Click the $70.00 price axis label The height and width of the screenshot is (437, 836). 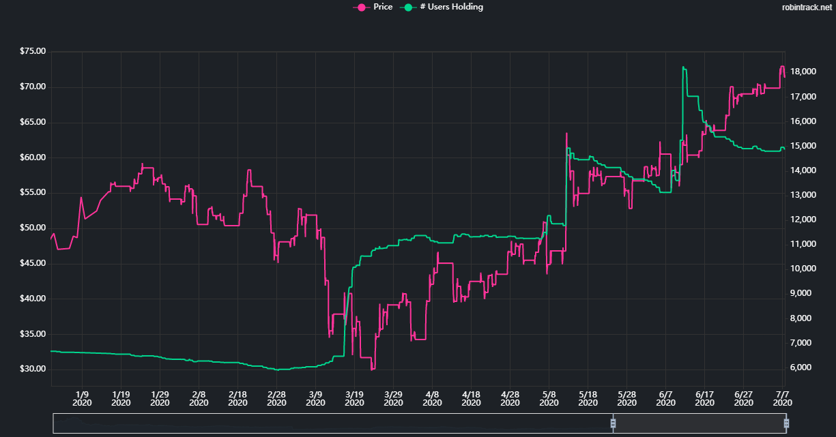coord(32,87)
